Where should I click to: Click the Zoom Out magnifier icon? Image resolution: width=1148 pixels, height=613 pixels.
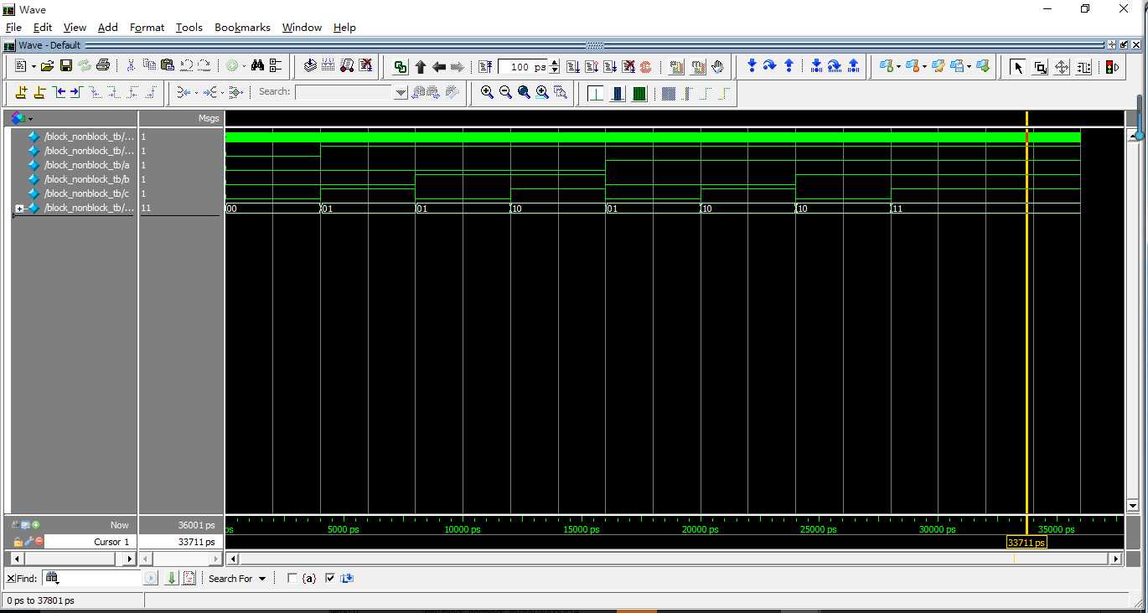pyautogui.click(x=505, y=93)
